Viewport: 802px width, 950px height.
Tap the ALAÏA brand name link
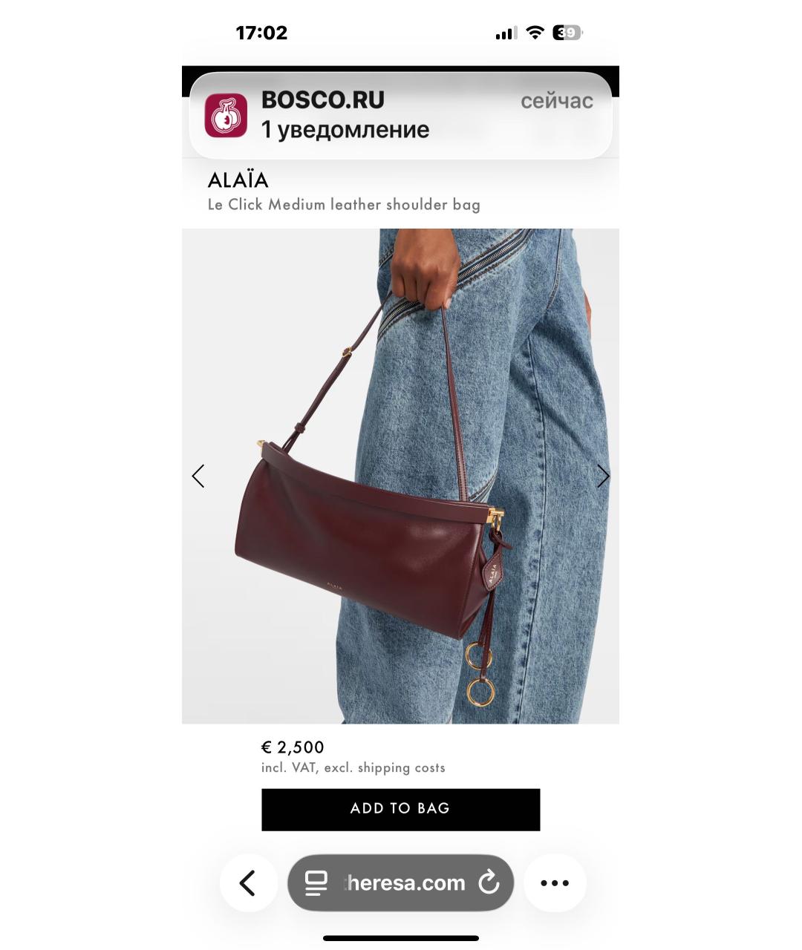tap(238, 180)
